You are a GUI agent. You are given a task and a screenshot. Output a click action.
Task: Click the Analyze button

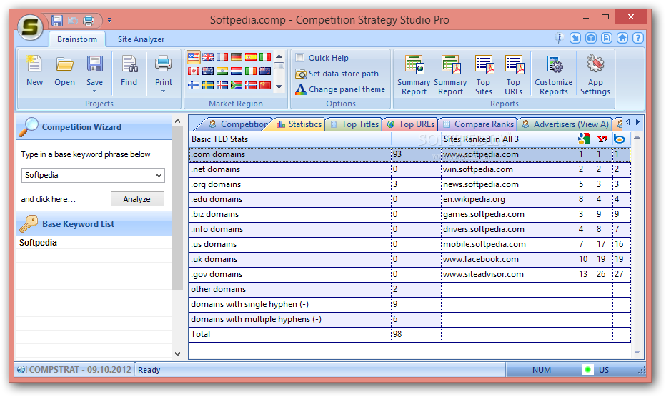[137, 199]
